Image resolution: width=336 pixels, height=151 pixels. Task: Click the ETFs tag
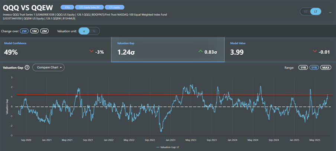(x=67, y=7)
